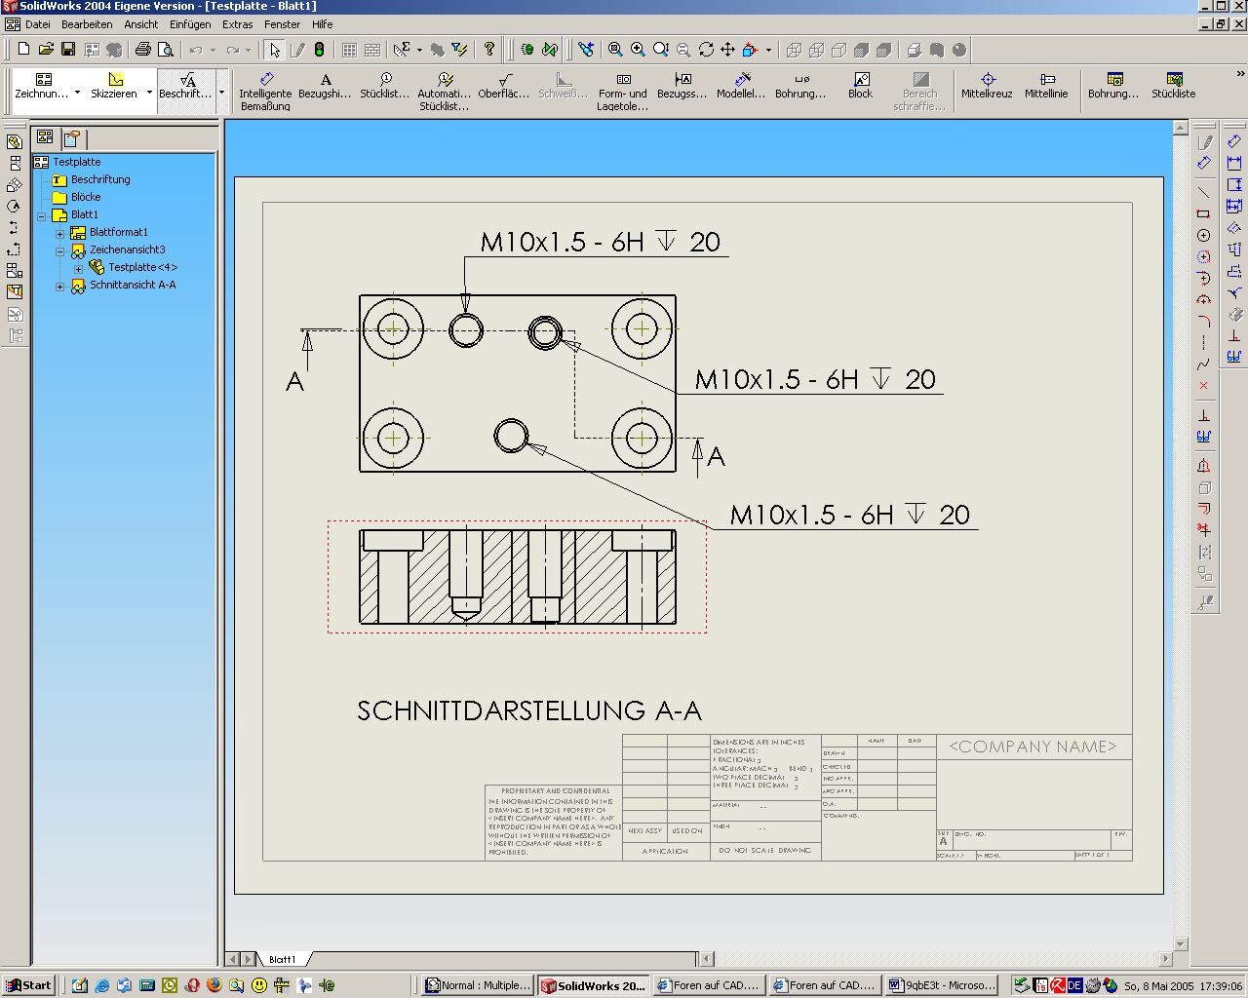Select the Blatt1 sheet tab

pyautogui.click(x=282, y=959)
